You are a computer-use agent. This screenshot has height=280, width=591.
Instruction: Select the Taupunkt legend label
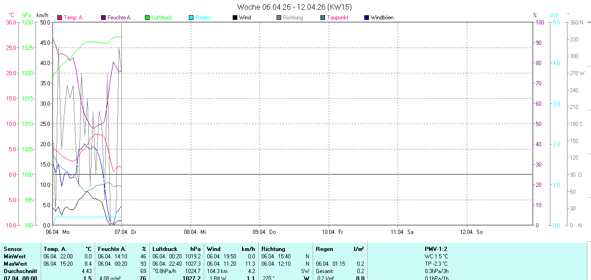click(338, 18)
